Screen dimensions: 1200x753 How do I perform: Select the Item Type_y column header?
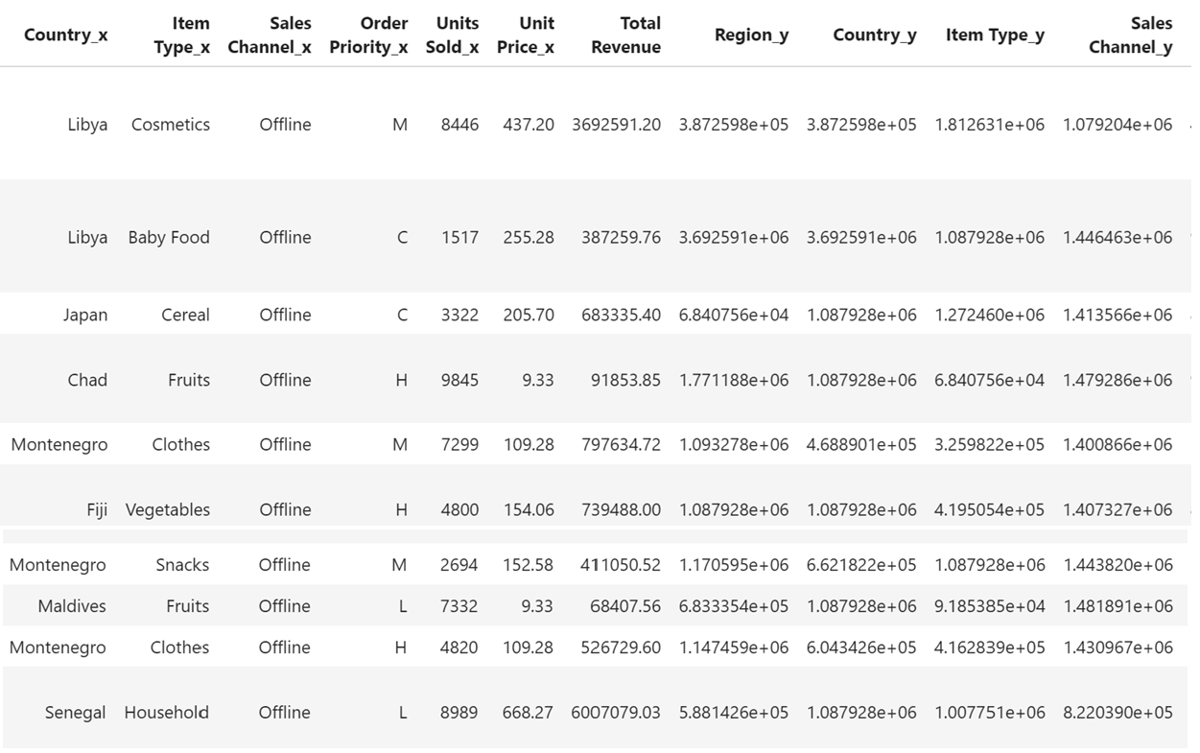995,35
